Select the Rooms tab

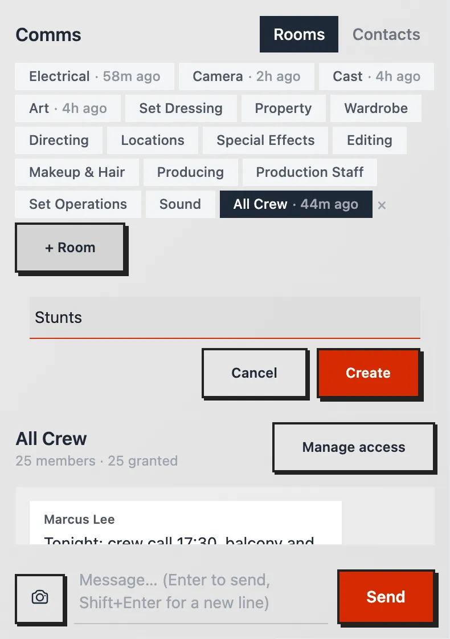(x=299, y=34)
